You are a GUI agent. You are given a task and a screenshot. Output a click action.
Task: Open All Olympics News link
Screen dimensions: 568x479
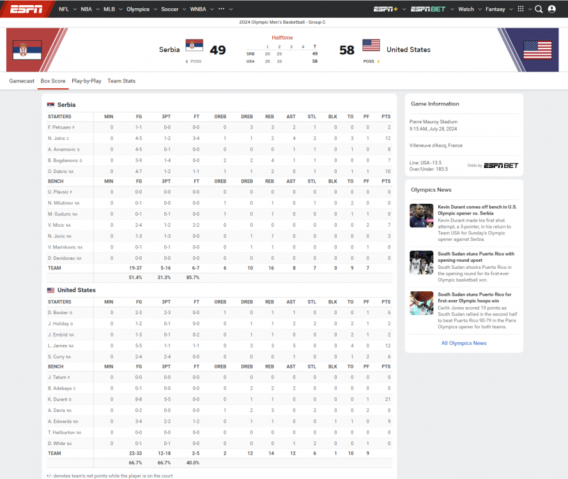point(464,343)
